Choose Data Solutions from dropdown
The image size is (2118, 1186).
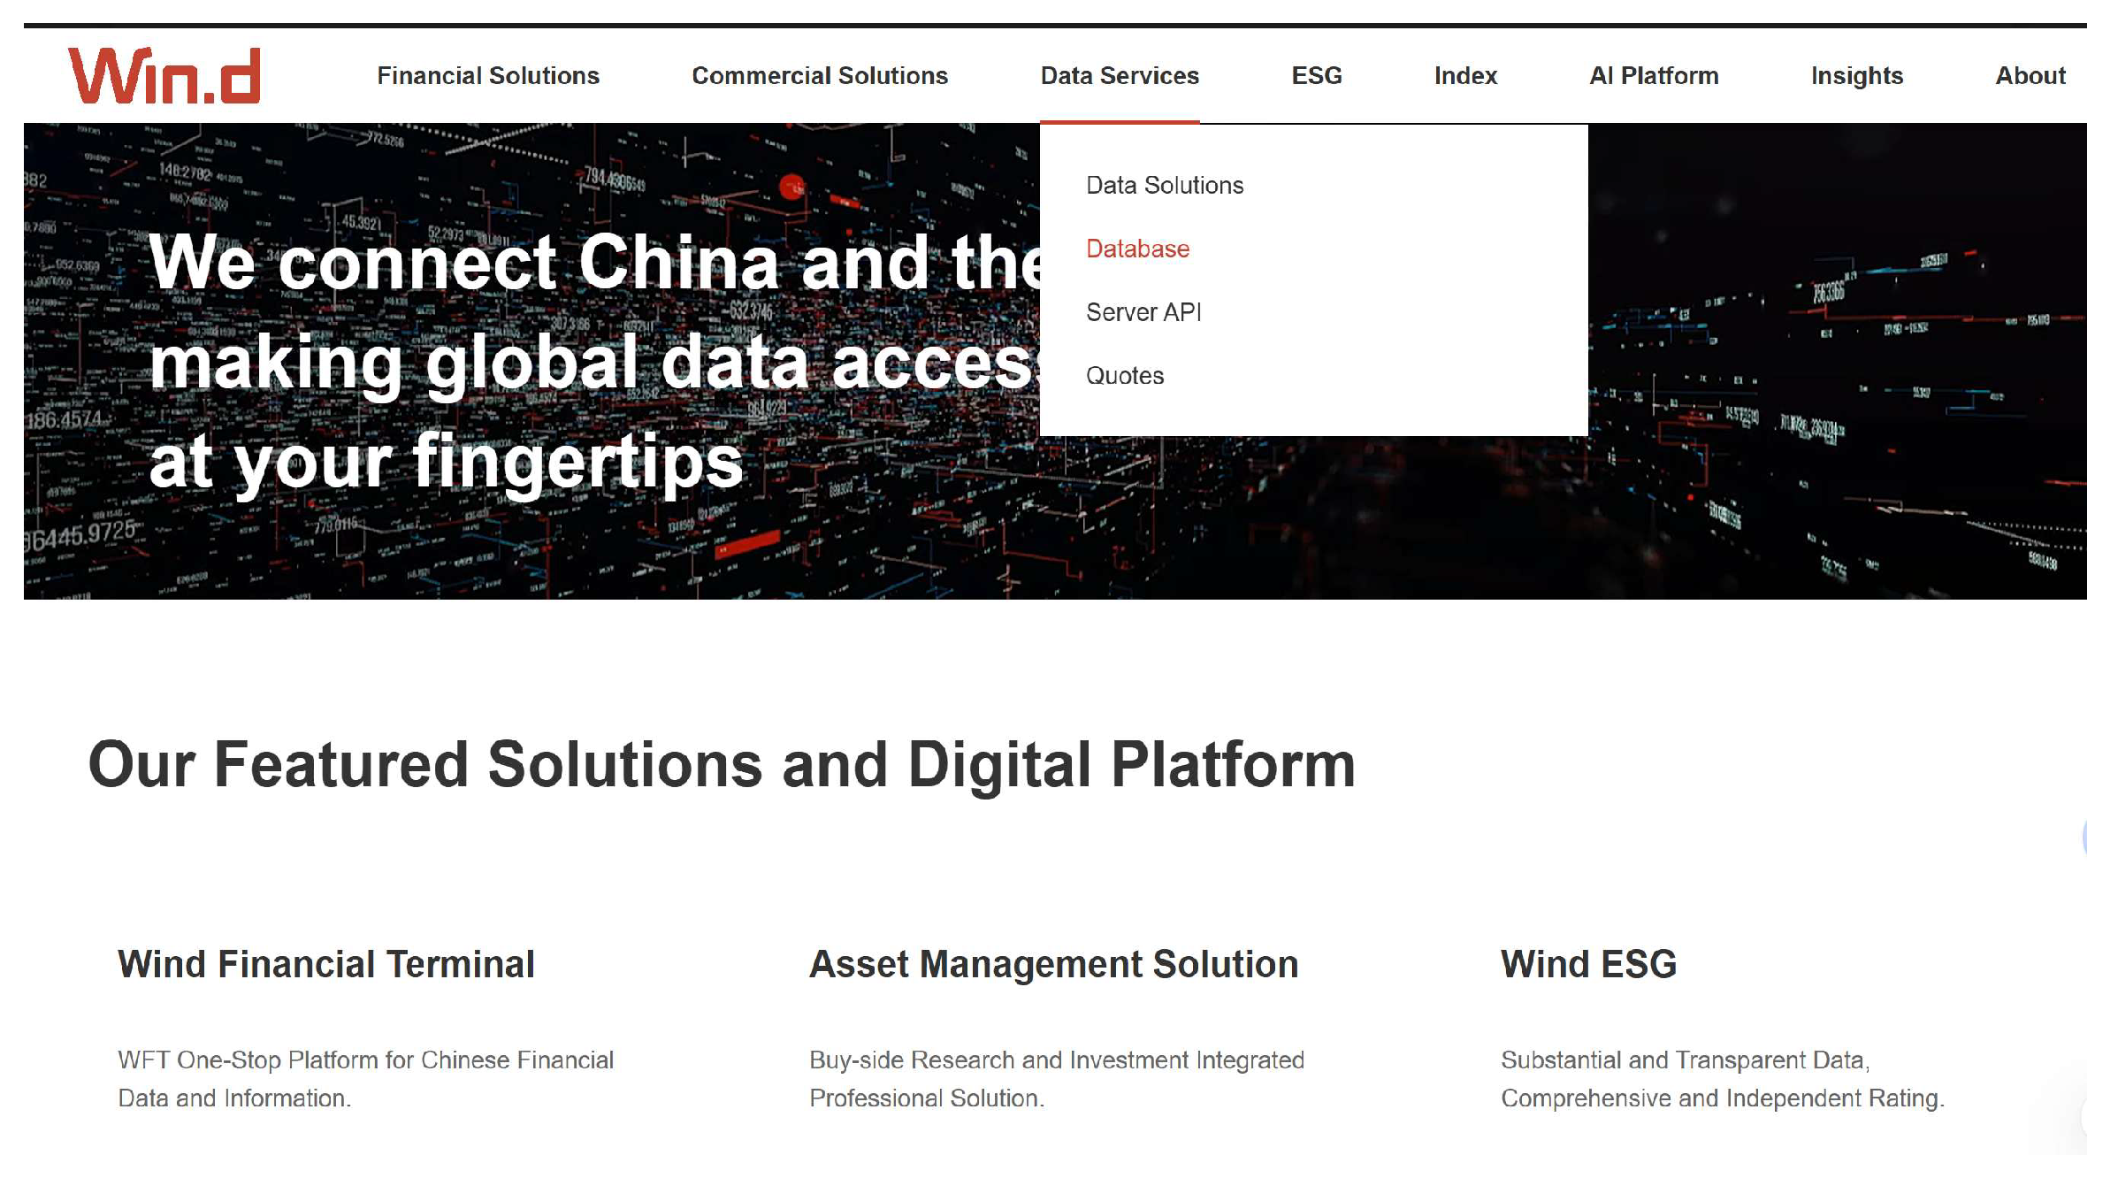1164,186
